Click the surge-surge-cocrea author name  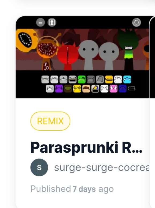pyautogui.click(x=102, y=167)
